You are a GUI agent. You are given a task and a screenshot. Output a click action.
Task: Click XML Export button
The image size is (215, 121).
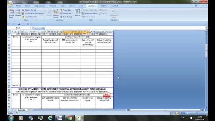coord(103,13)
